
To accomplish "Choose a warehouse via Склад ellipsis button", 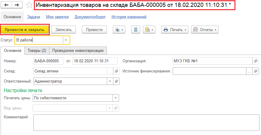I will (x=110, y=71).
